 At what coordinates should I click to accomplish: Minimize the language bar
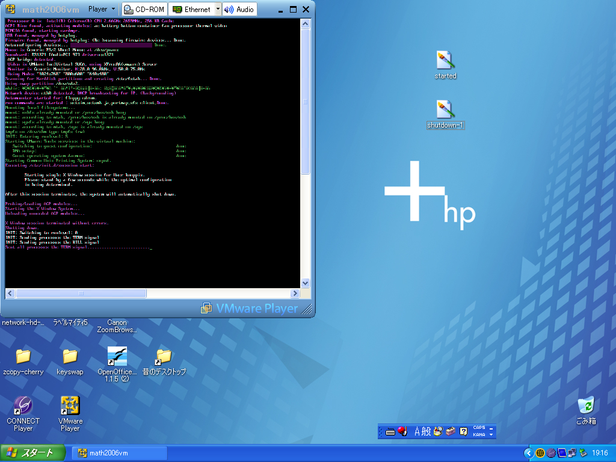[491, 428]
